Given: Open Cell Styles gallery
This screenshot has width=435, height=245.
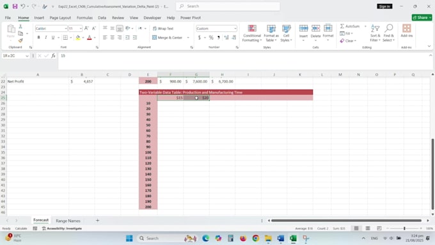Looking at the screenshot, I should coord(286,33).
